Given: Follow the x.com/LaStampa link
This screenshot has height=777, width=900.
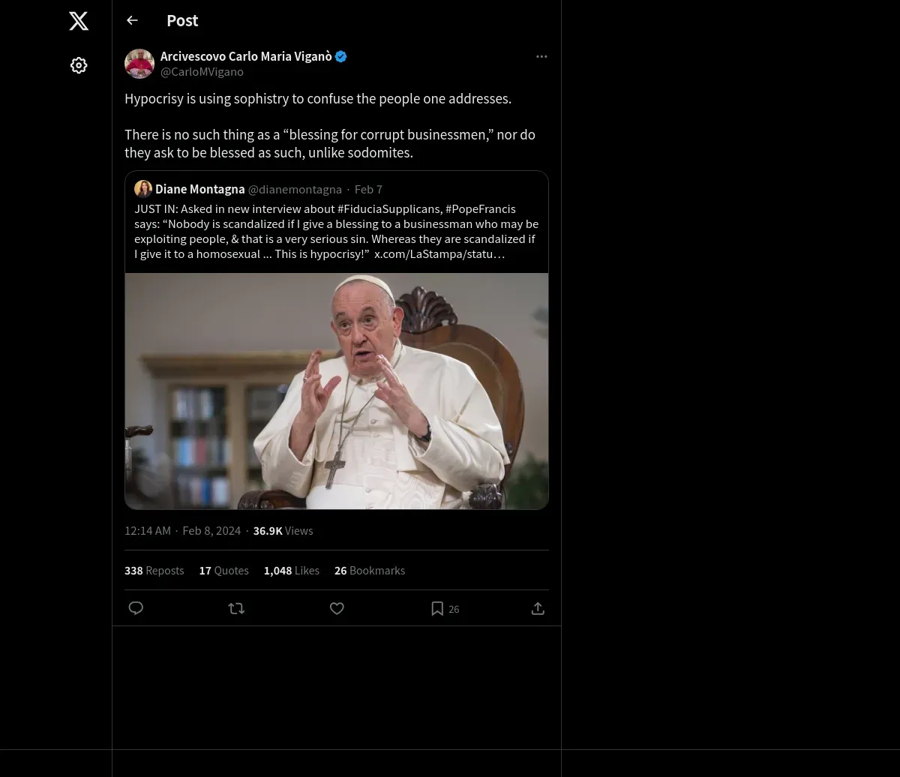Looking at the screenshot, I should (x=439, y=254).
